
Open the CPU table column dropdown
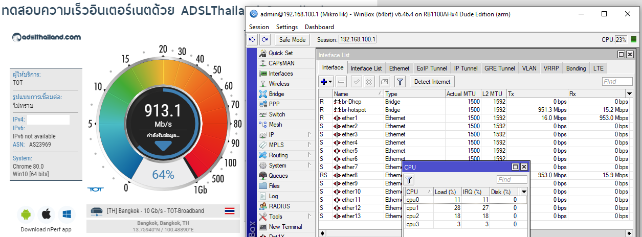pos(523,192)
